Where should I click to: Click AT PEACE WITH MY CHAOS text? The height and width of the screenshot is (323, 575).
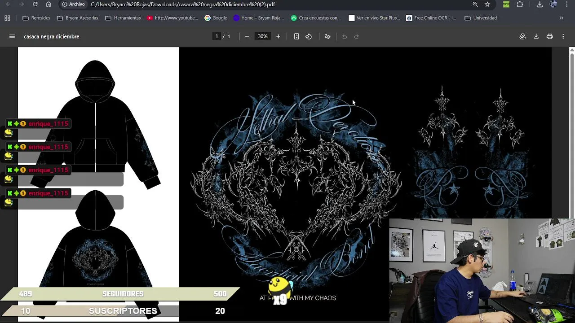[298, 298]
